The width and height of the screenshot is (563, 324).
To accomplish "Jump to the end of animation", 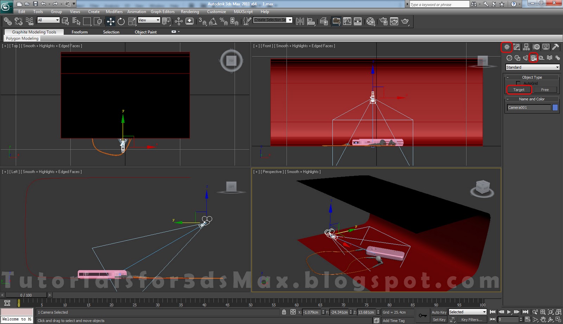I will tap(525, 312).
